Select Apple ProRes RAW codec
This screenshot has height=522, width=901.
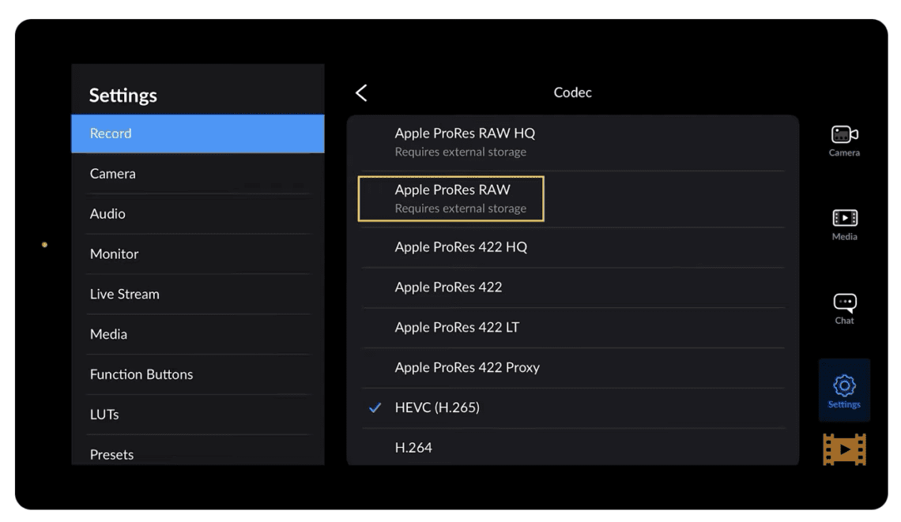point(452,198)
